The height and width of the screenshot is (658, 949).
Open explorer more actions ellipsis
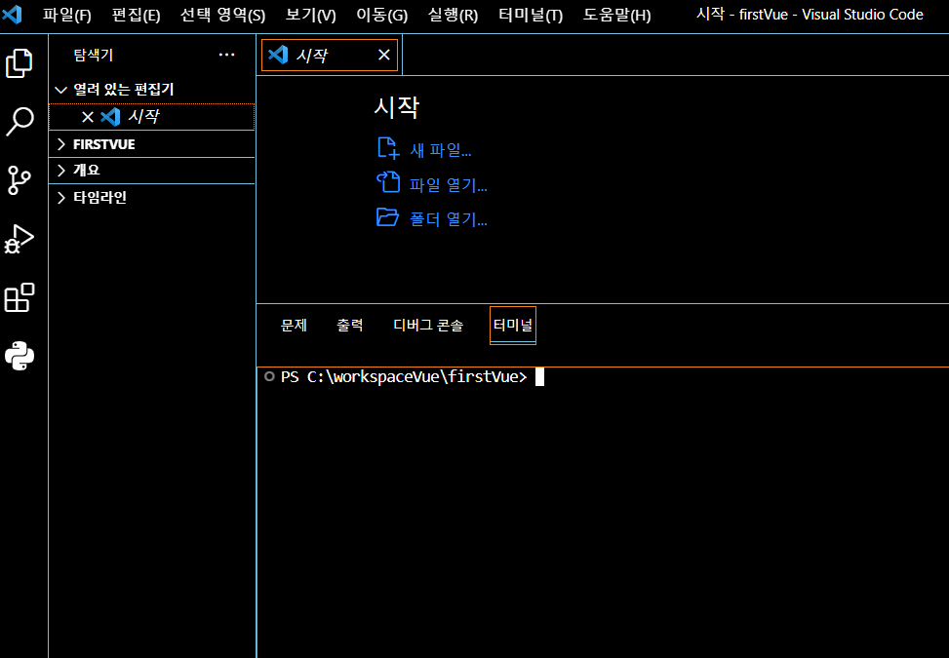(x=227, y=55)
